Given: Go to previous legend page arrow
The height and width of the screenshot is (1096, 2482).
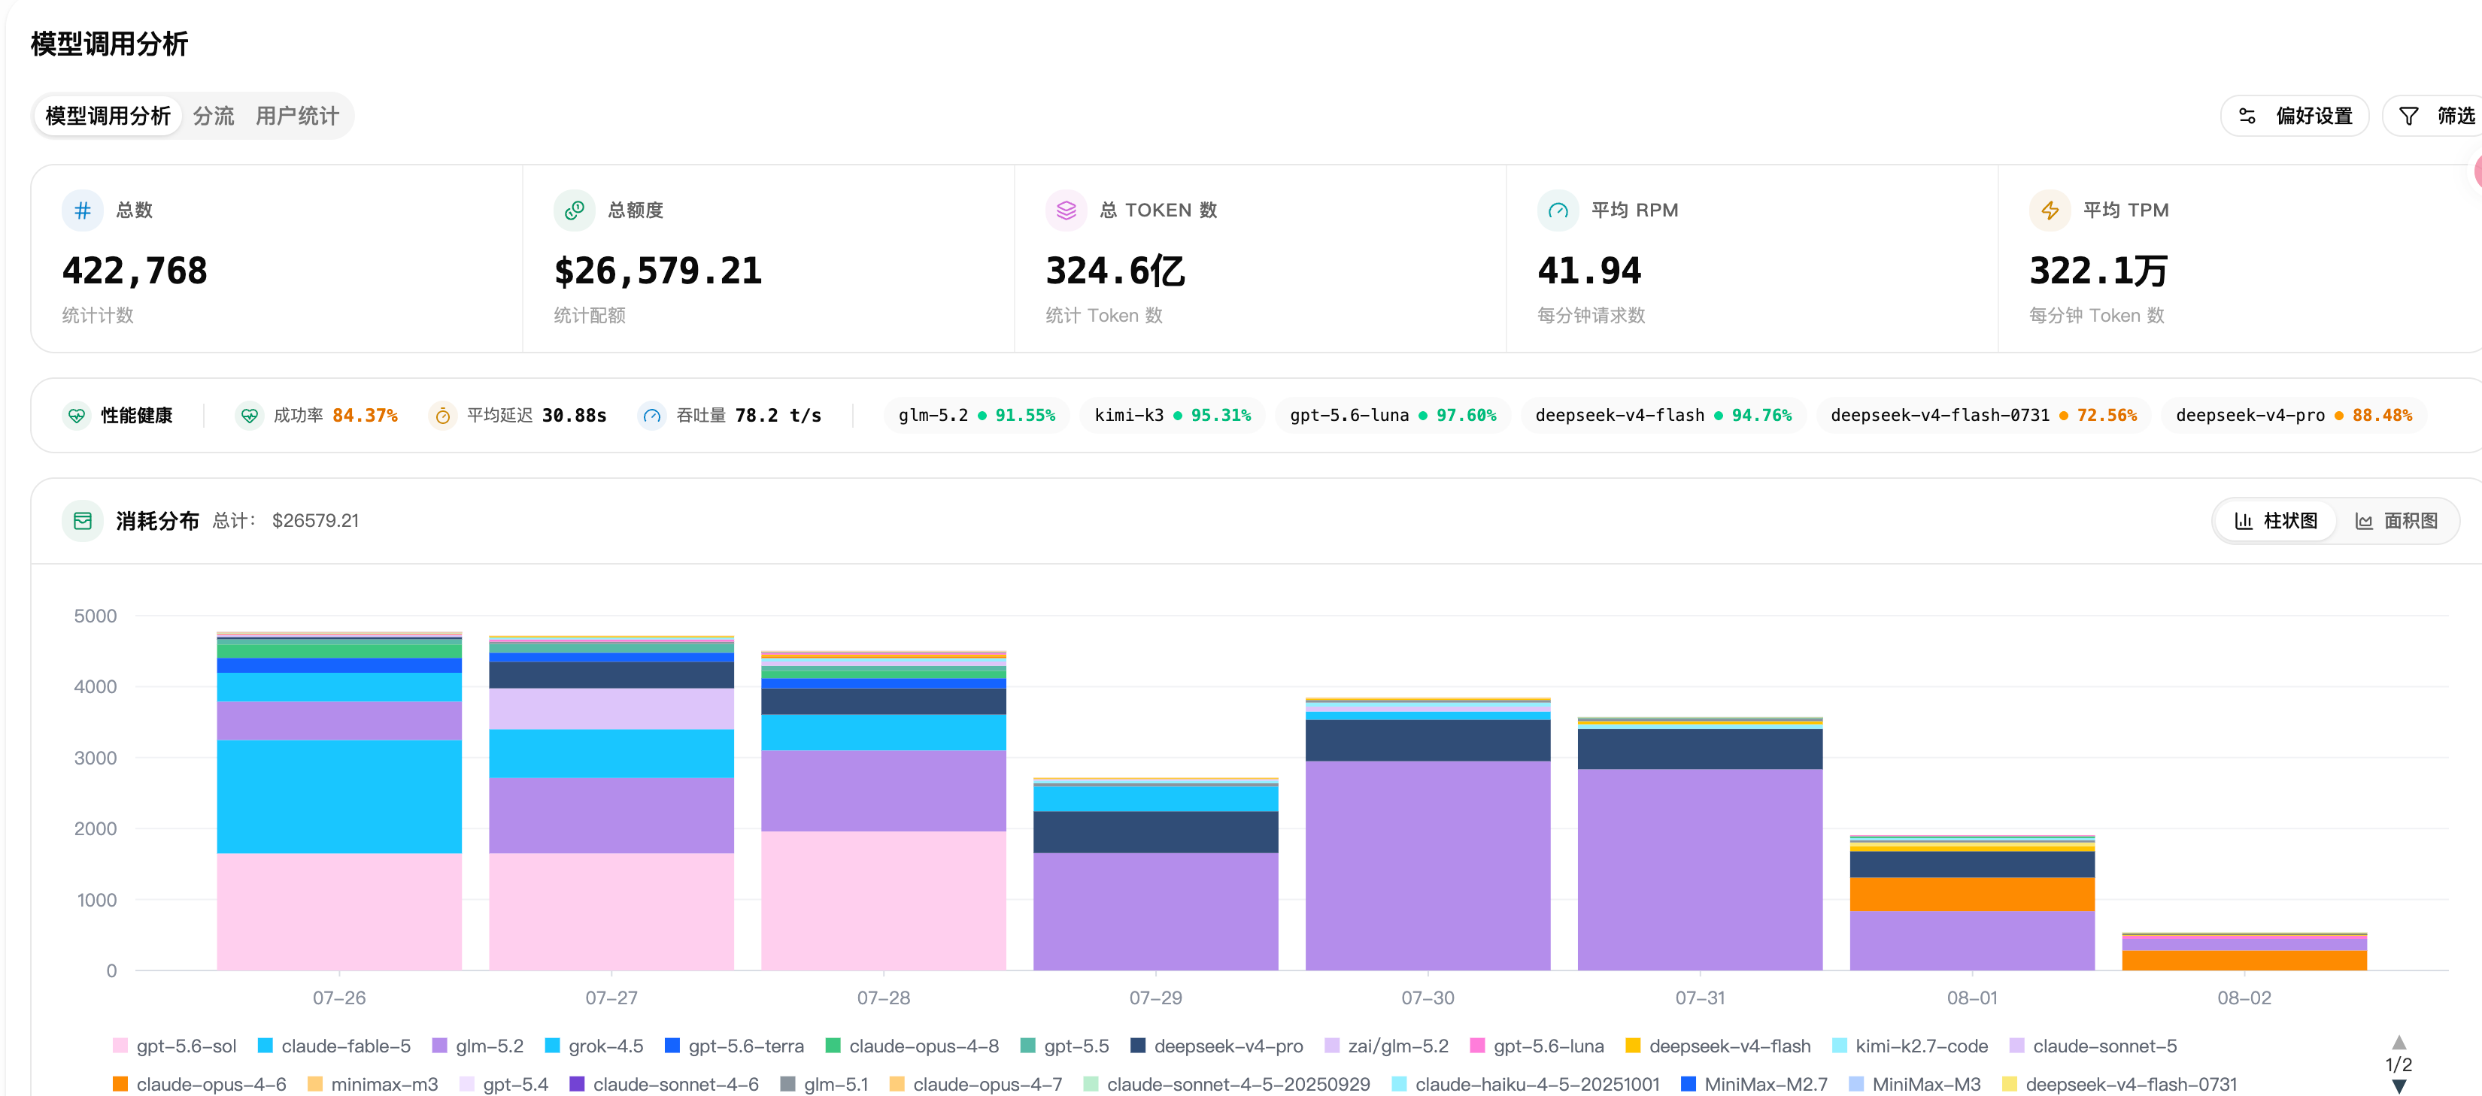Looking at the screenshot, I should [x=2399, y=1042].
